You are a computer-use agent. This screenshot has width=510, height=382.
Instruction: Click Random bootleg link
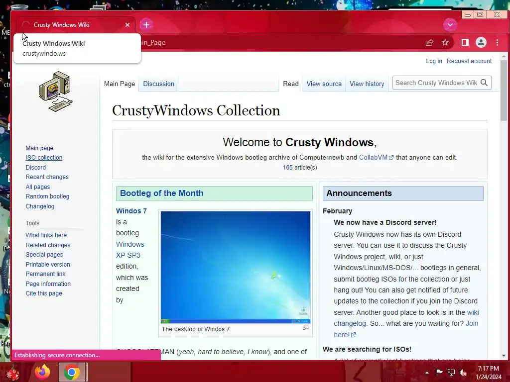tap(47, 196)
